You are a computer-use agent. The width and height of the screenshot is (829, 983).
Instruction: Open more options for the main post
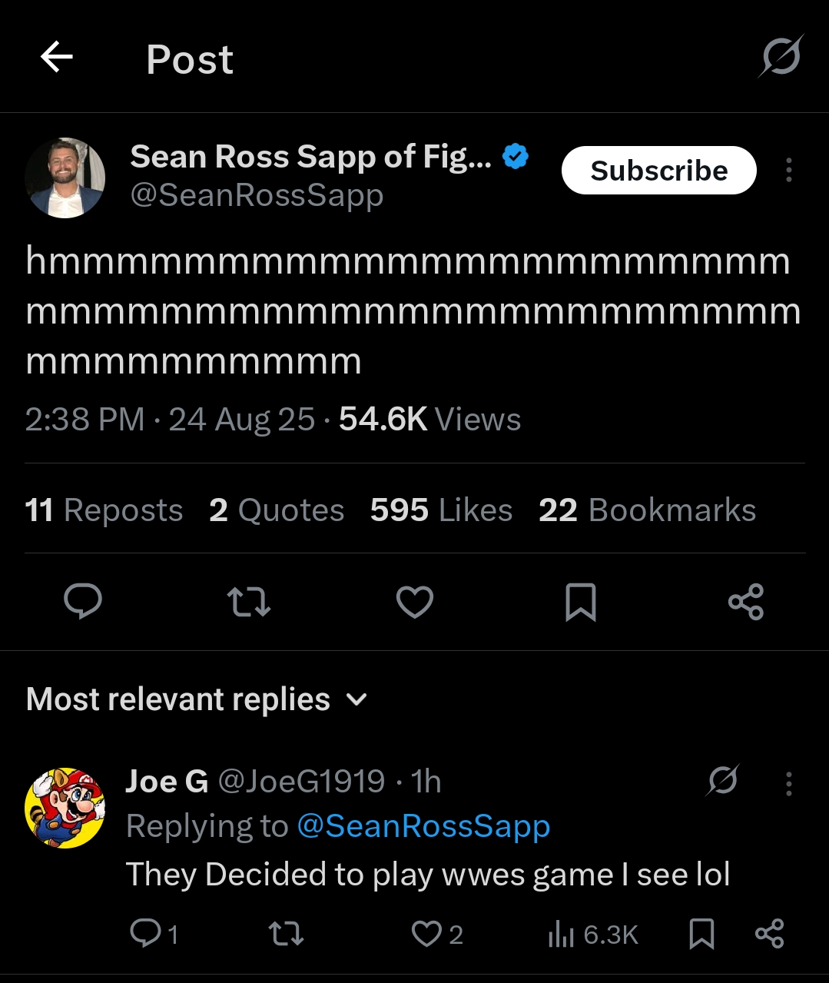pyautogui.click(x=789, y=170)
